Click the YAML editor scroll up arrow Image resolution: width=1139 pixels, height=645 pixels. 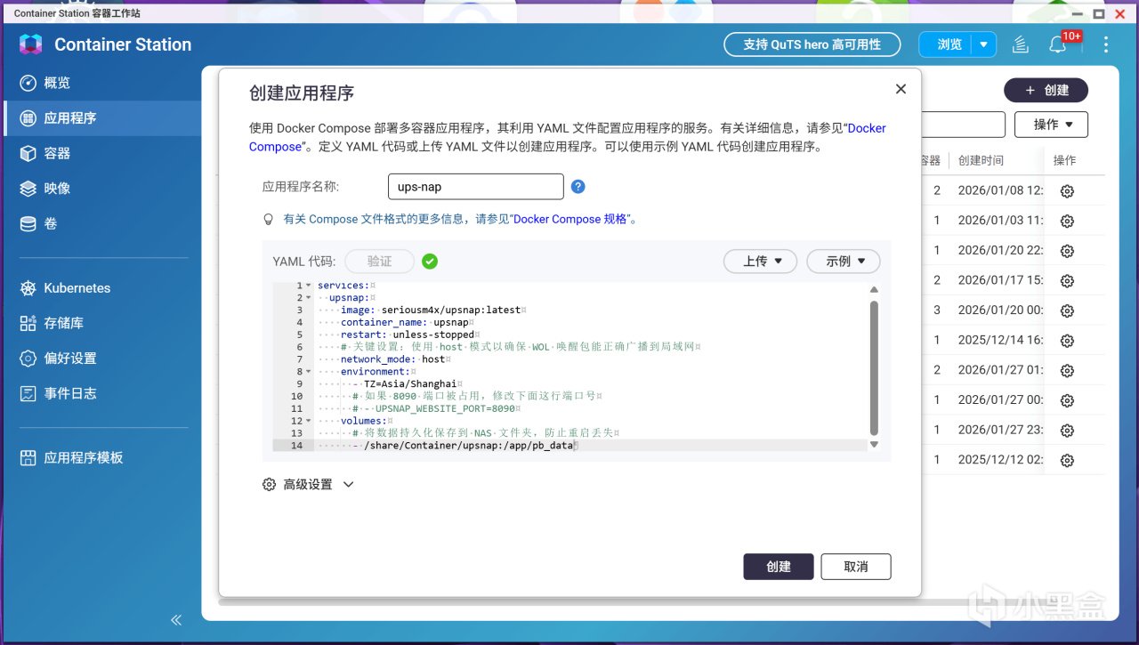click(x=874, y=289)
